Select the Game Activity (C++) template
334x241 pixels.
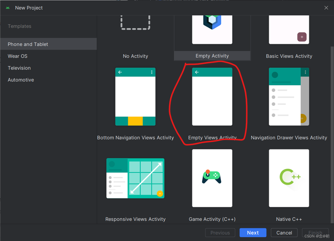coord(212,178)
